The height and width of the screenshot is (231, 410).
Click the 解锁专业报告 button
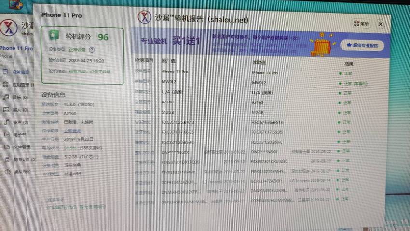[x=362, y=45]
